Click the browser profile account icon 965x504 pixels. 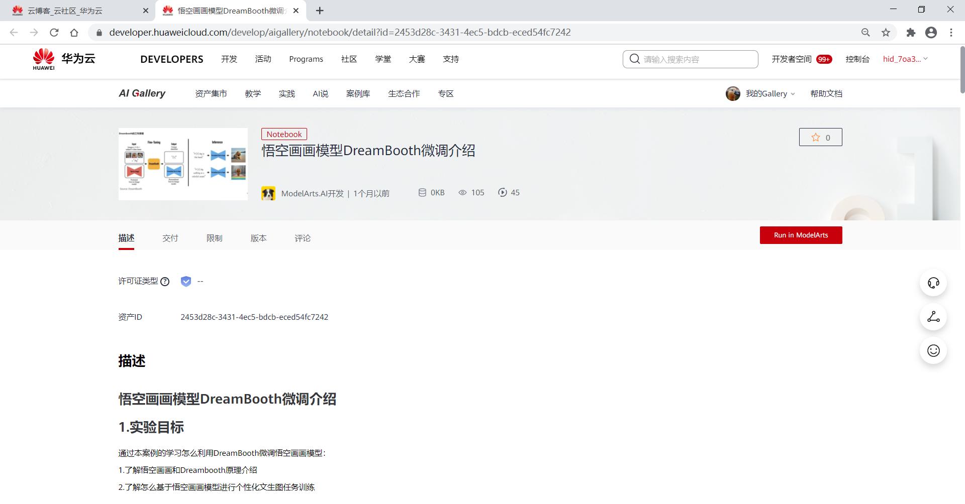click(931, 33)
